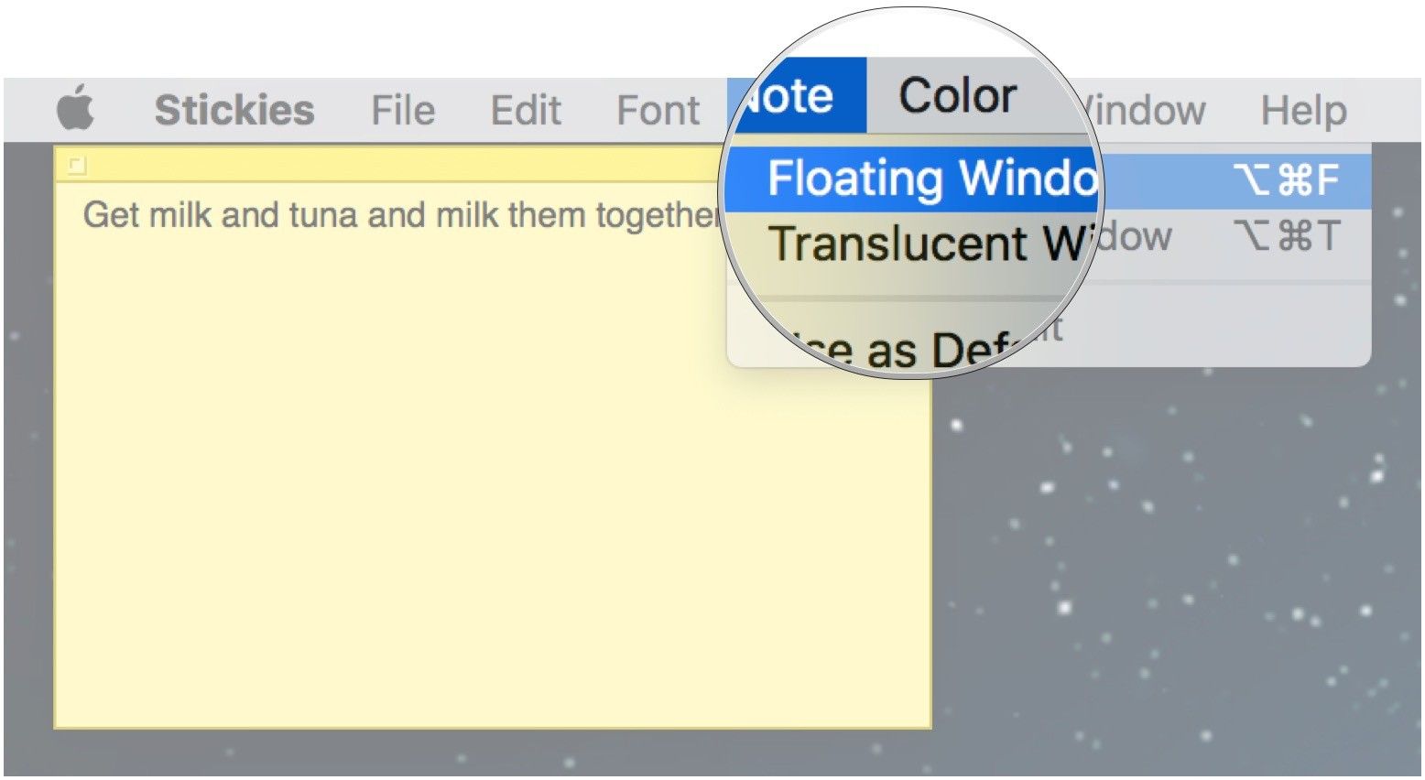Click the sticky note's close box
The image size is (1425, 780).
[x=77, y=166]
